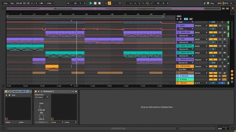Open the Key map mode
The width and height of the screenshot is (236, 132).
[212, 3]
